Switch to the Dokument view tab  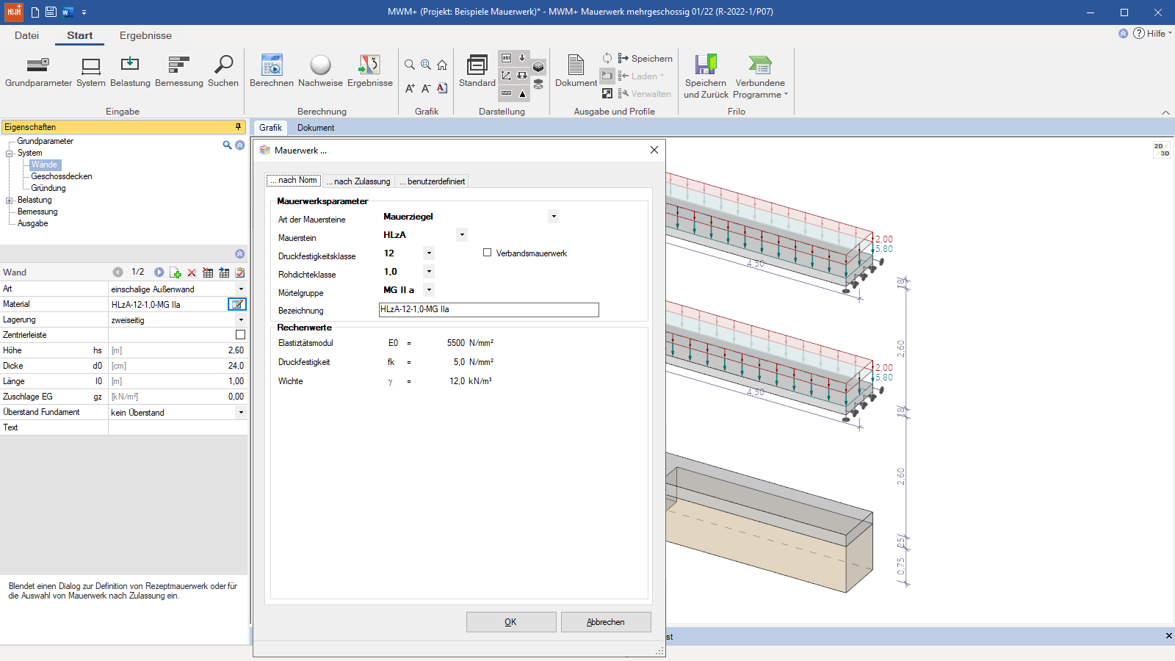316,128
